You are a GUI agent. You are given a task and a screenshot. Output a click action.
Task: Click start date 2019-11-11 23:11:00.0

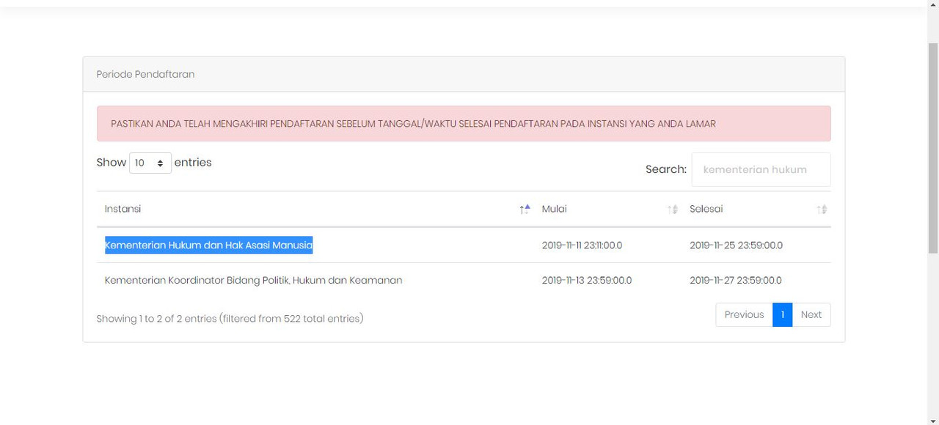point(582,245)
